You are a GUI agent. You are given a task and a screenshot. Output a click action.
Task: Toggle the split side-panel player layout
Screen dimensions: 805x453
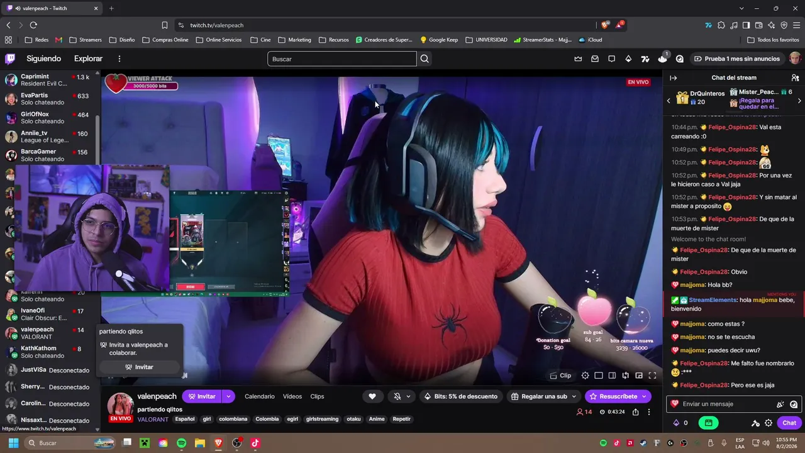point(612,376)
